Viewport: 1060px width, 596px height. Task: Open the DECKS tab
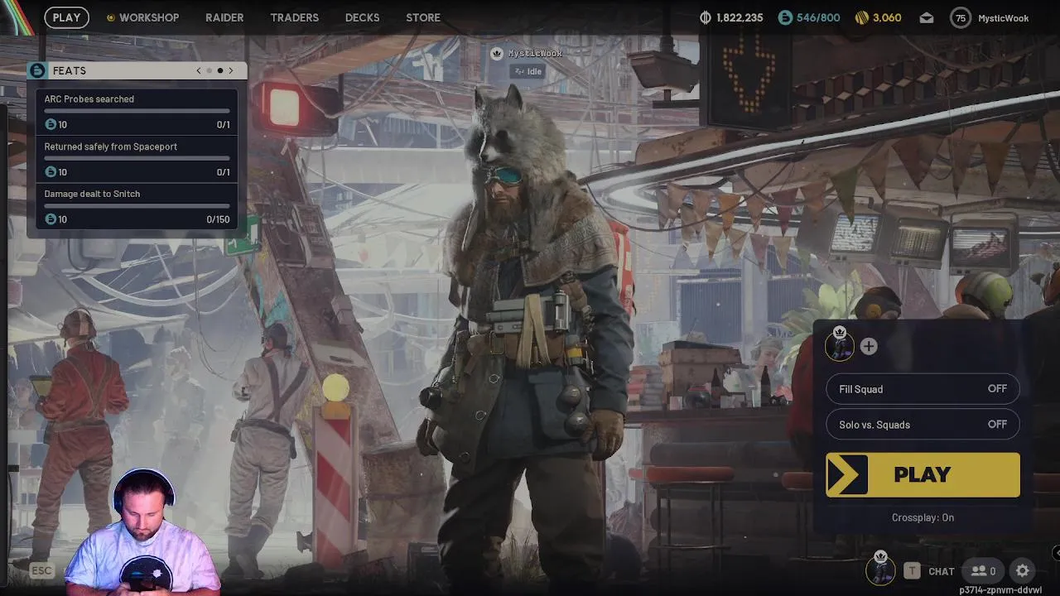tap(362, 17)
